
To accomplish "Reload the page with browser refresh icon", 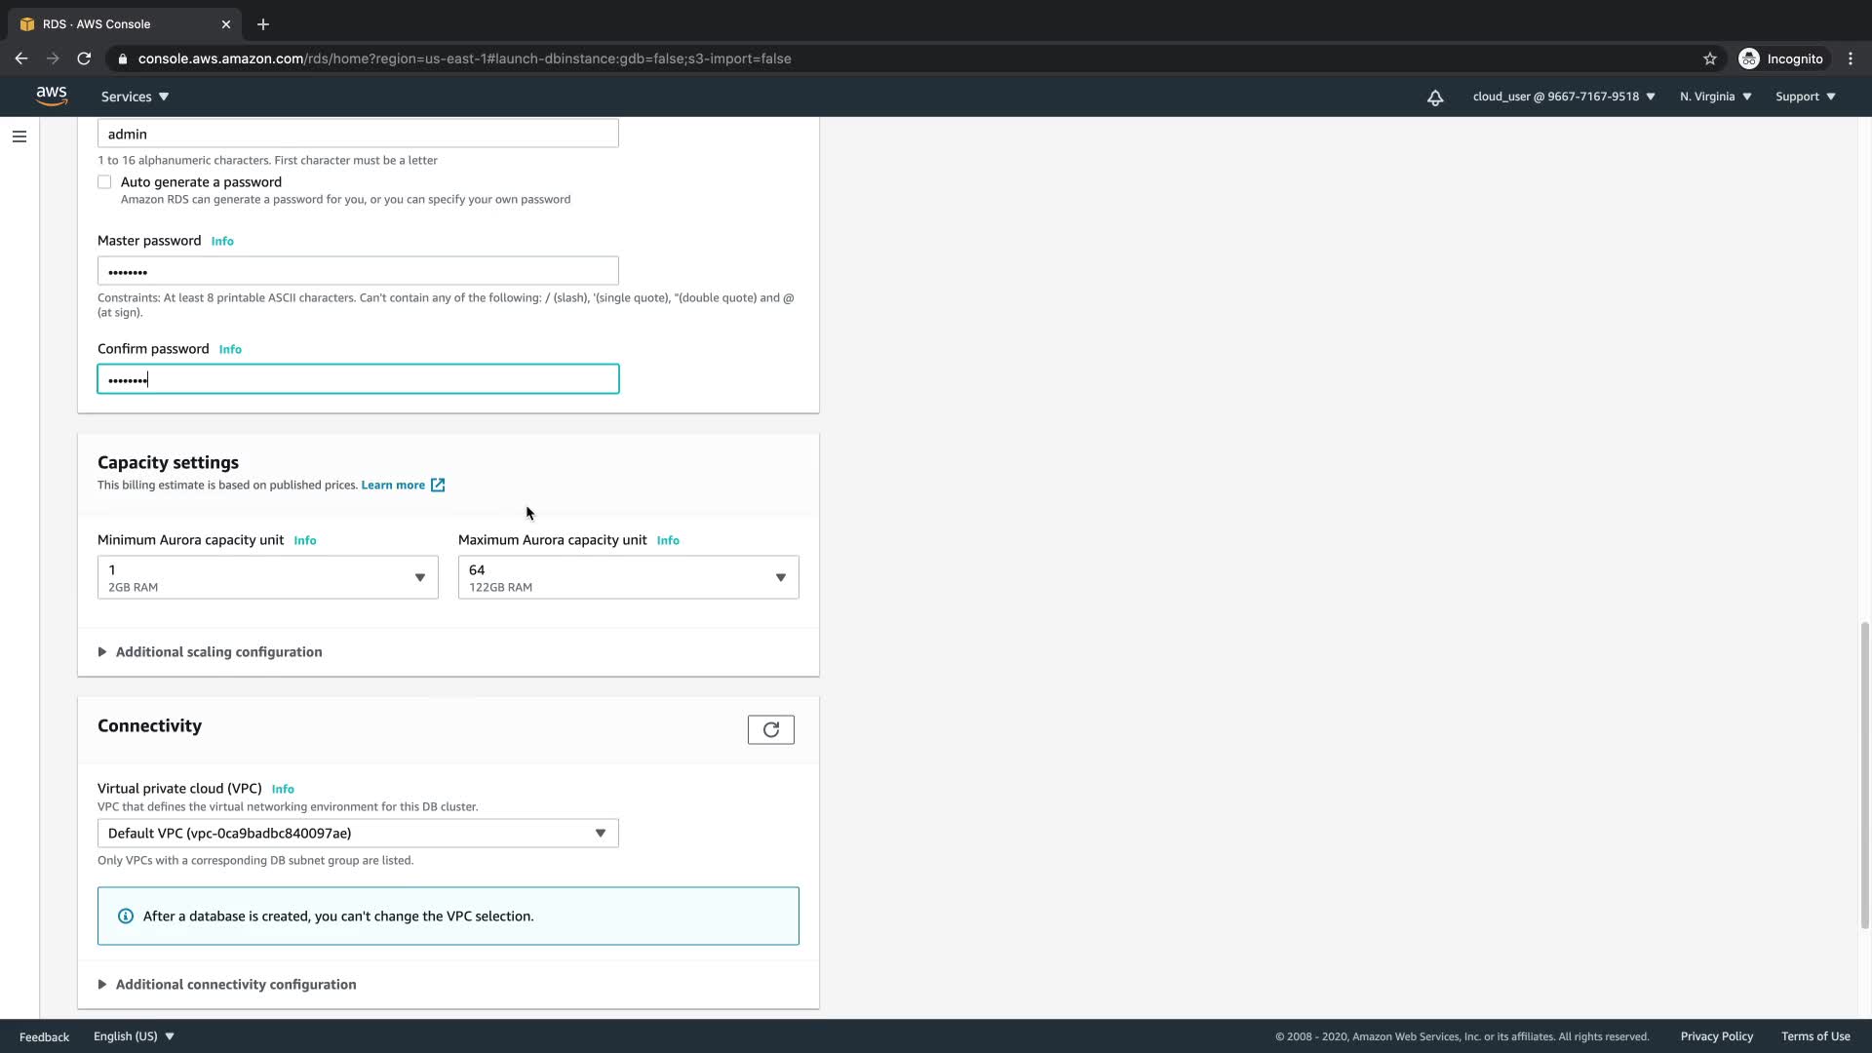I will coord(84,58).
